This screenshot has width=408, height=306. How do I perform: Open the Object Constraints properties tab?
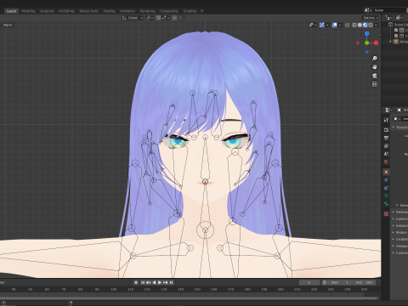(x=386, y=188)
